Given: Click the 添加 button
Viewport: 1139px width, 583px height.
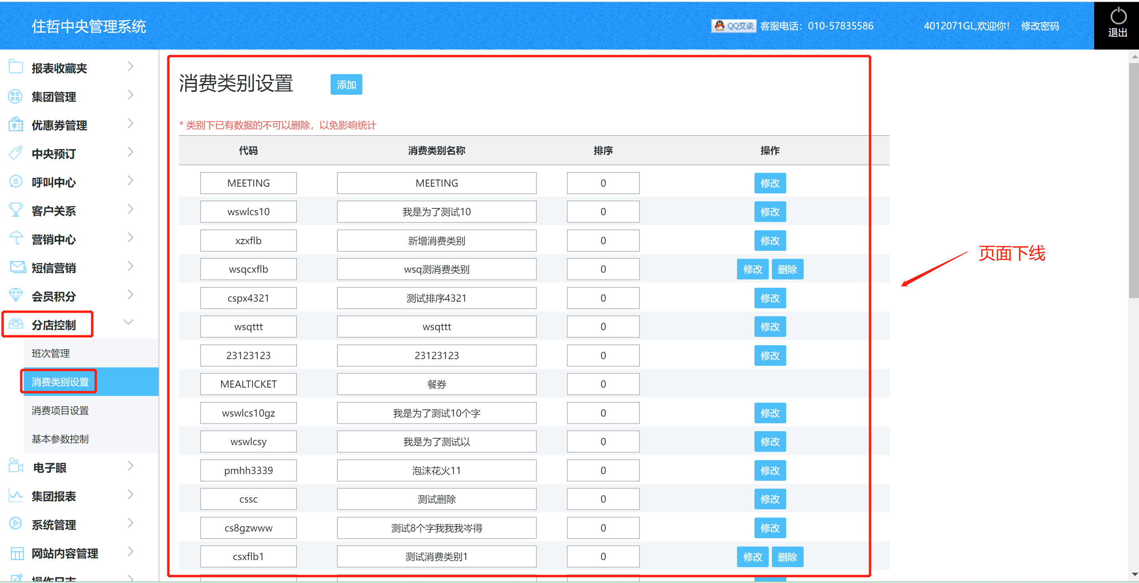Looking at the screenshot, I should coord(346,84).
